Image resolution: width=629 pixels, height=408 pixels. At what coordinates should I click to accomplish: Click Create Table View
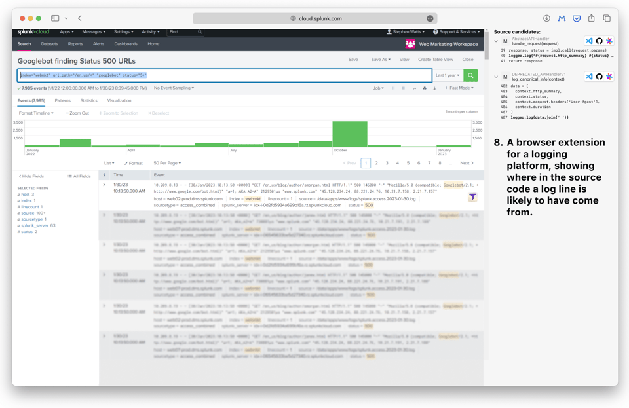point(436,58)
